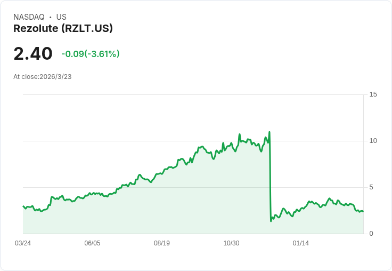Click the -0.09(-3.61%) price change
This screenshot has height=271, width=392.
click(90, 54)
